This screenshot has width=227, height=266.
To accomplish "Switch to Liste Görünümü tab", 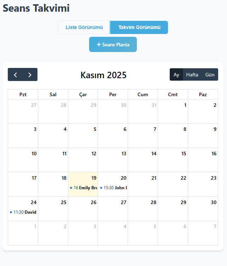I will (84, 27).
